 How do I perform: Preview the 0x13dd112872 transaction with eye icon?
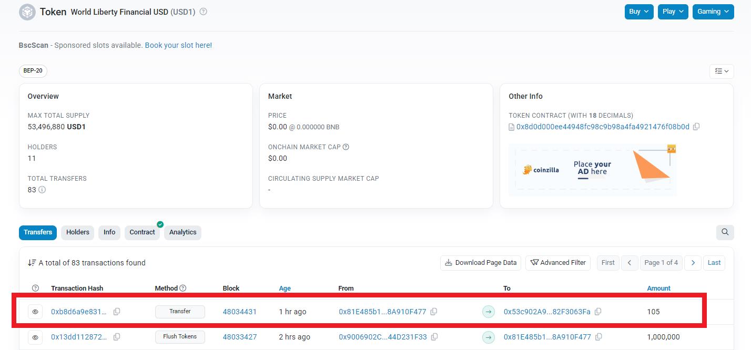(x=35, y=337)
